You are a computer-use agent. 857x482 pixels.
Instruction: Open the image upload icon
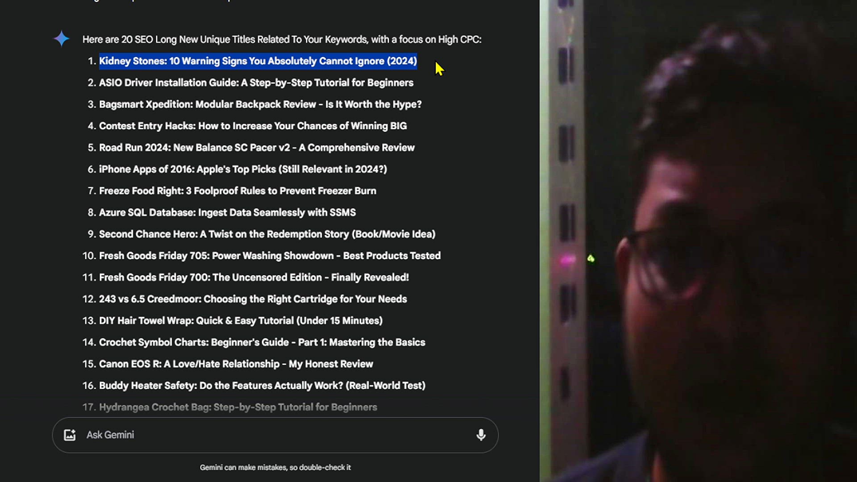tap(70, 435)
